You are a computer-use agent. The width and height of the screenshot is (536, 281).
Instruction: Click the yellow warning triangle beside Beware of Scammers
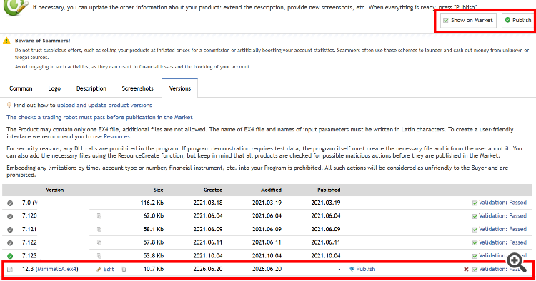click(6, 41)
